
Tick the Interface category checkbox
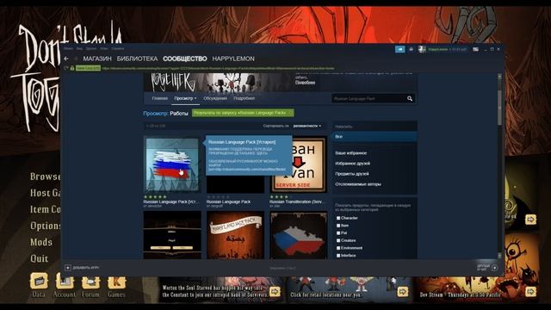point(338,256)
